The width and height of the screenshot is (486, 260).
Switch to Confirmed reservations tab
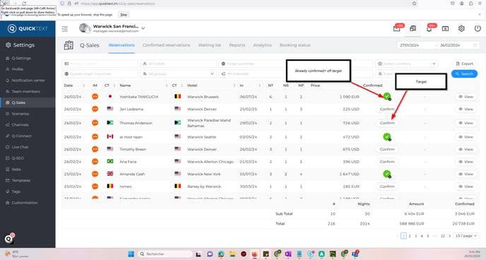pos(166,45)
